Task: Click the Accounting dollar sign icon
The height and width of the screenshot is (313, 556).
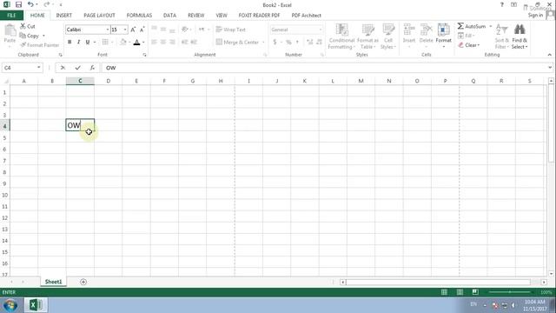Action: click(x=275, y=42)
